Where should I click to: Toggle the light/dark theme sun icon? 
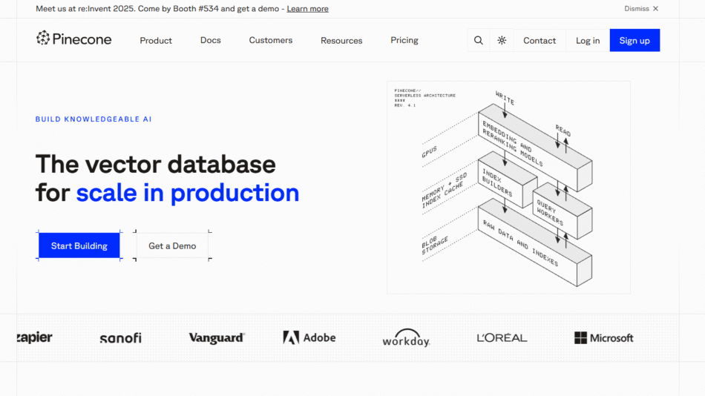coord(502,41)
